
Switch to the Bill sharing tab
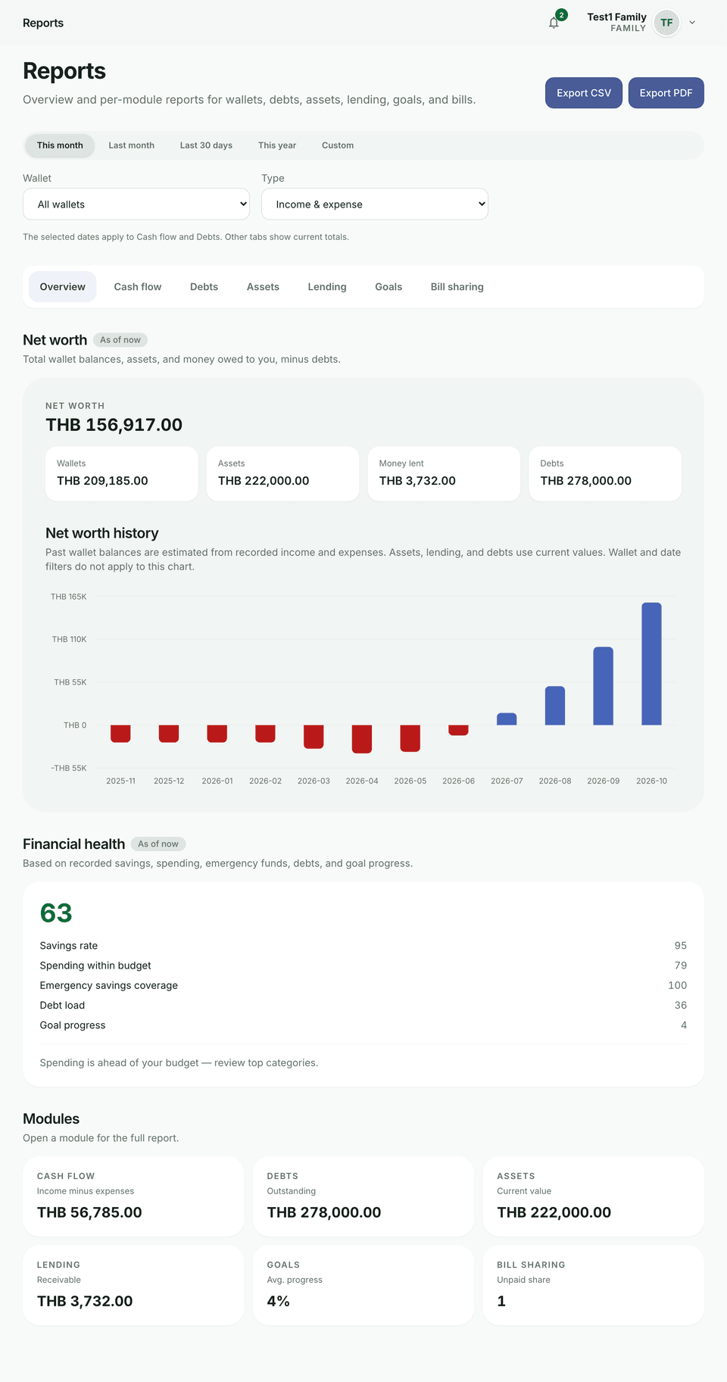457,287
